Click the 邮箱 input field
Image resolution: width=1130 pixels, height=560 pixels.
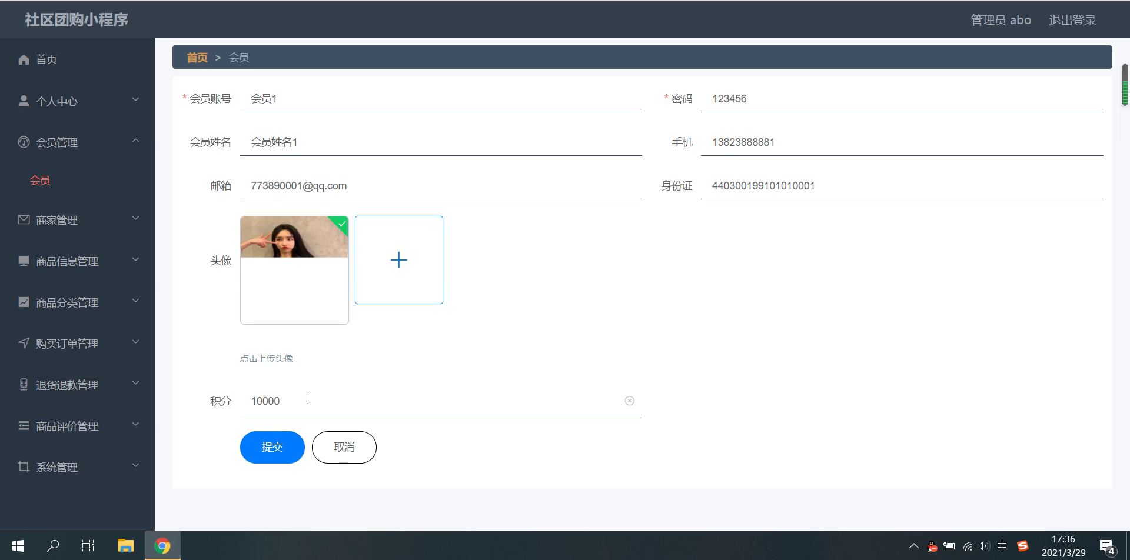click(x=441, y=186)
